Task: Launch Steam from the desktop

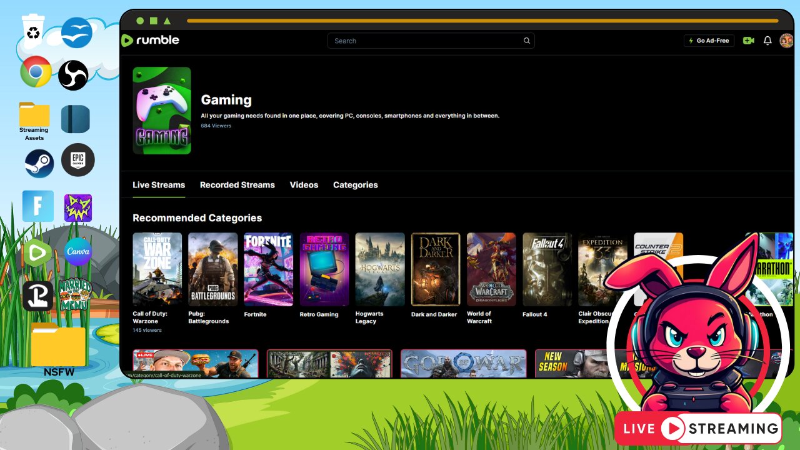Action: (x=39, y=164)
